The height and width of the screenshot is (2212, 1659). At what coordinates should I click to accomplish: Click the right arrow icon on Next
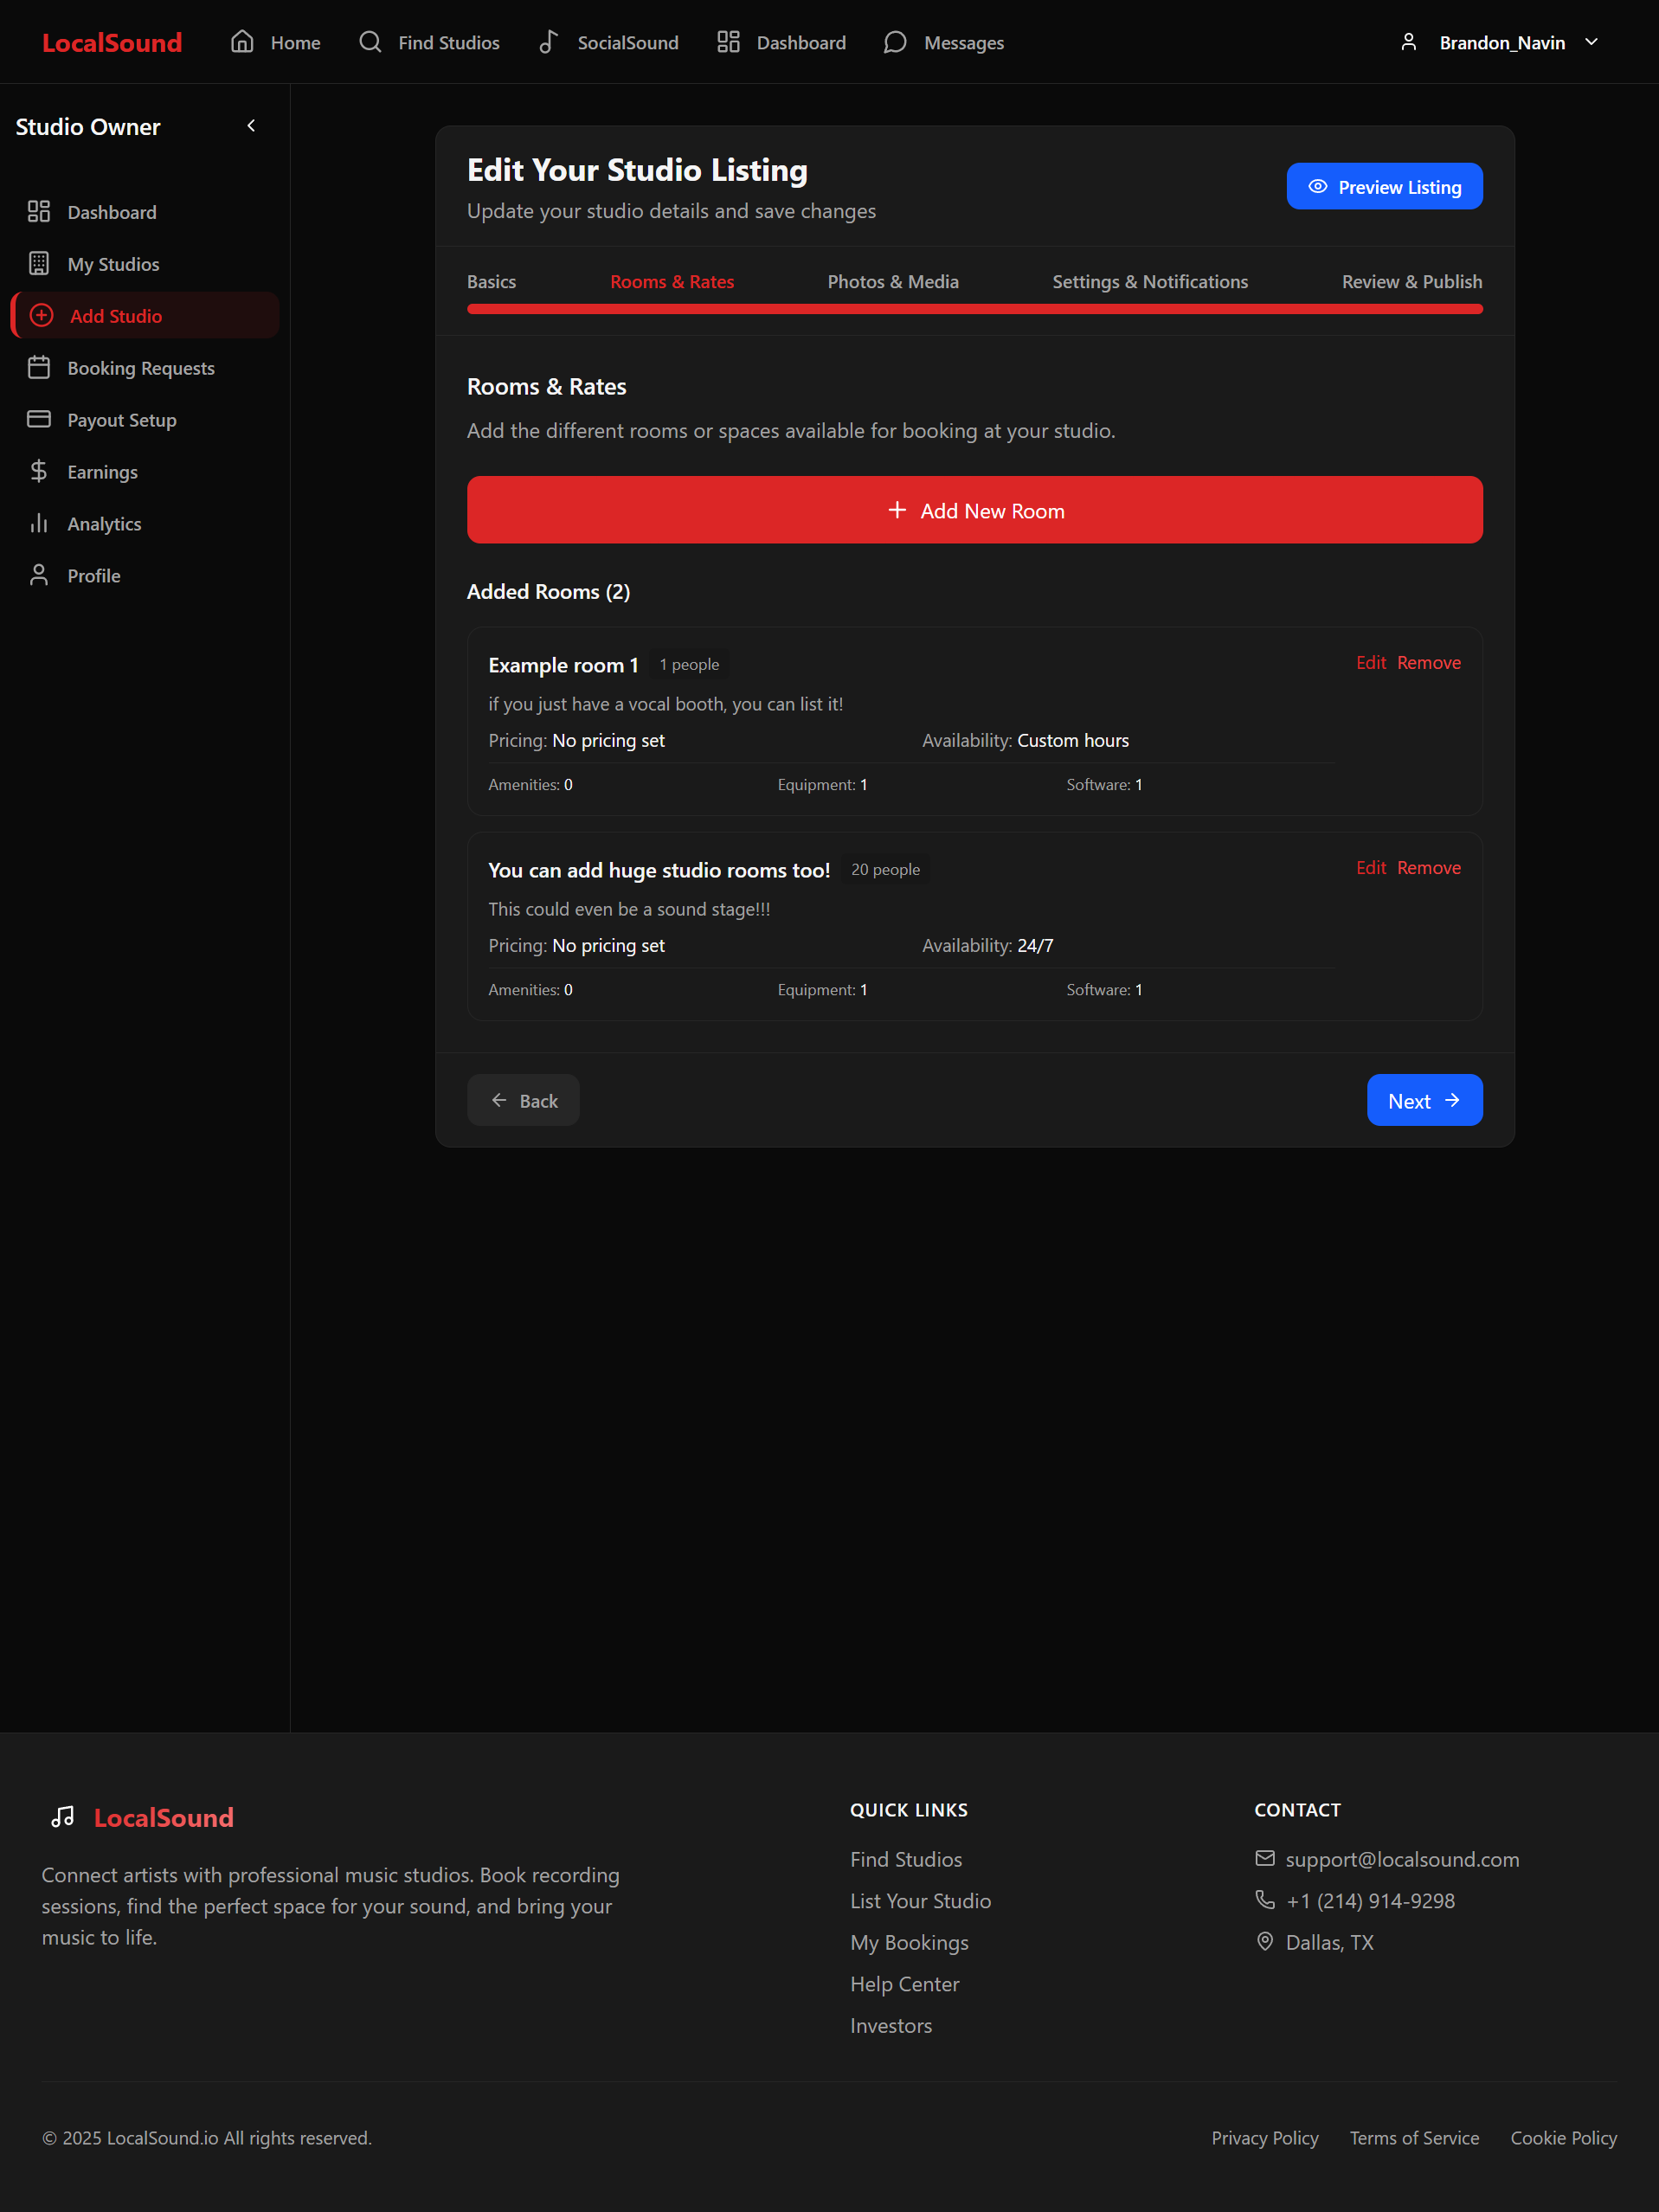pos(1452,1100)
